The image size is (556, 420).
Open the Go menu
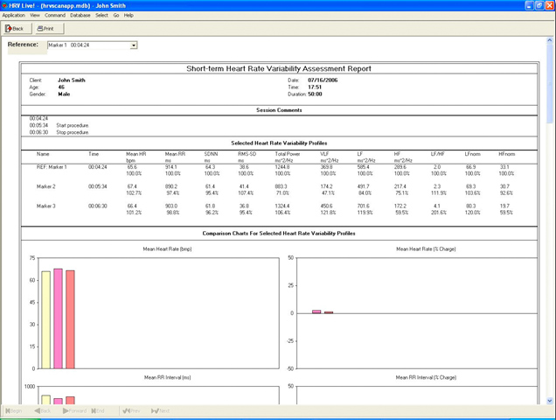(116, 15)
